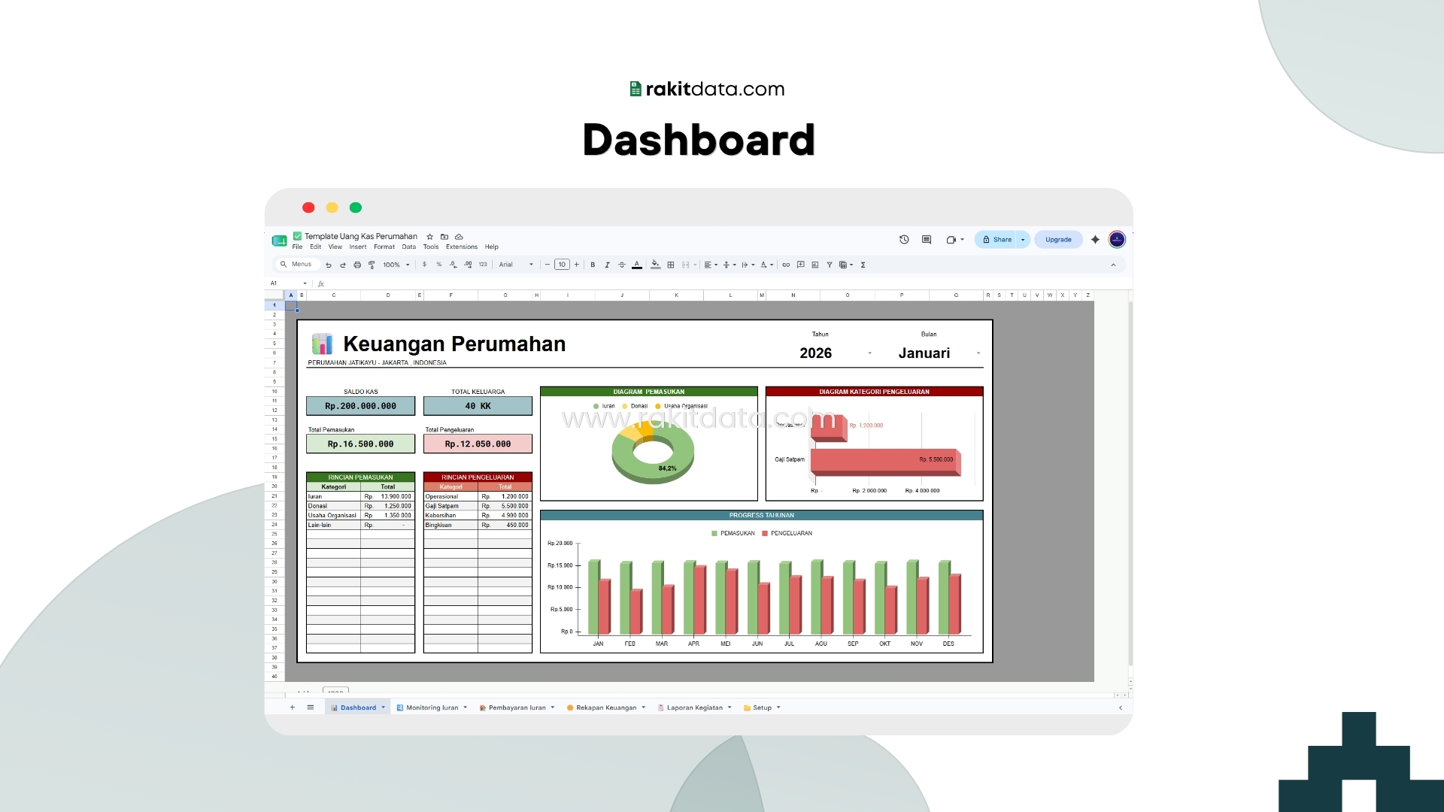
Task: Open the comments panel icon
Action: click(x=927, y=240)
